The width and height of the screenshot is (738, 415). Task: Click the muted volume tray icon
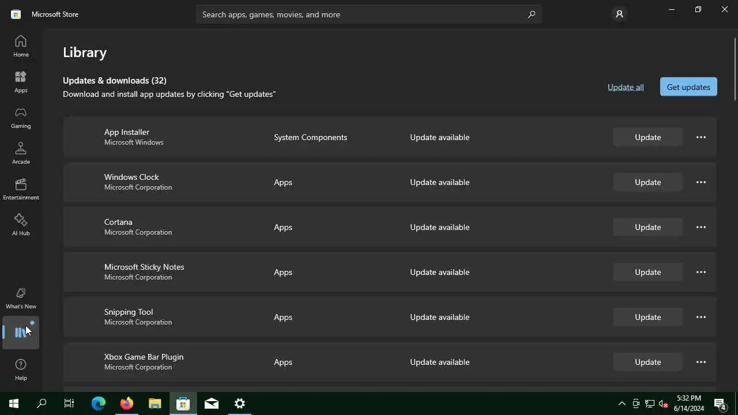pyautogui.click(x=664, y=403)
